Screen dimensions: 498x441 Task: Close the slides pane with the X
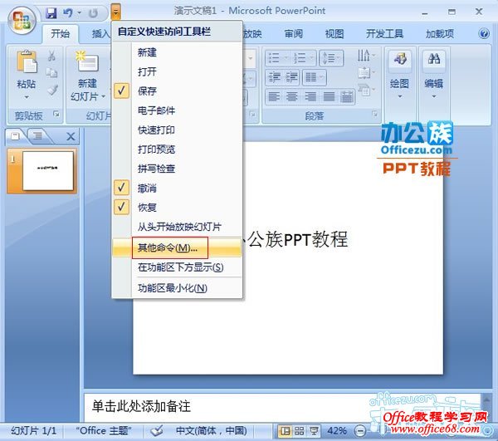[71, 137]
